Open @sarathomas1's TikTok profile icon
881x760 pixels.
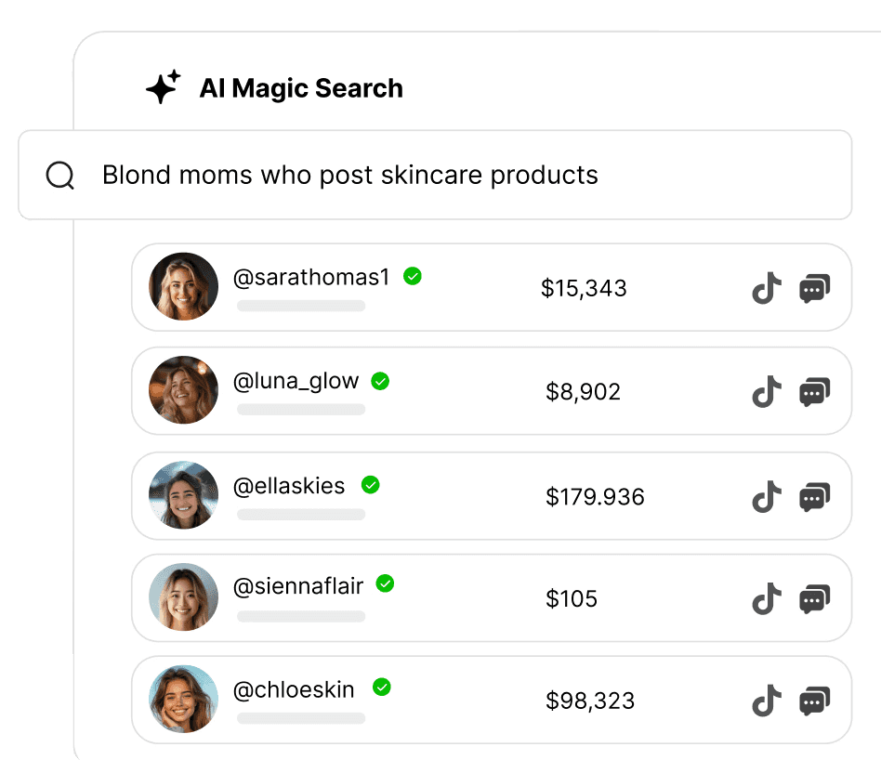(x=766, y=288)
